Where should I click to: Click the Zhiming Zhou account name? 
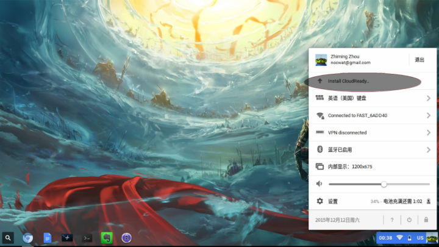click(344, 56)
